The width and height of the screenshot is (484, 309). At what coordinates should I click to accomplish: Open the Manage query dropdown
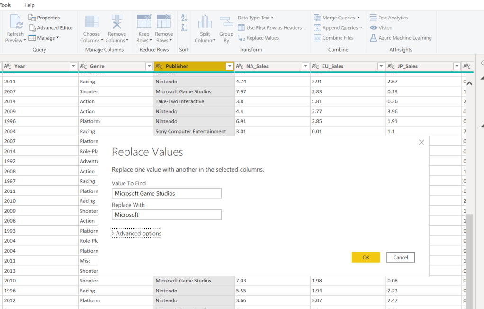[44, 38]
